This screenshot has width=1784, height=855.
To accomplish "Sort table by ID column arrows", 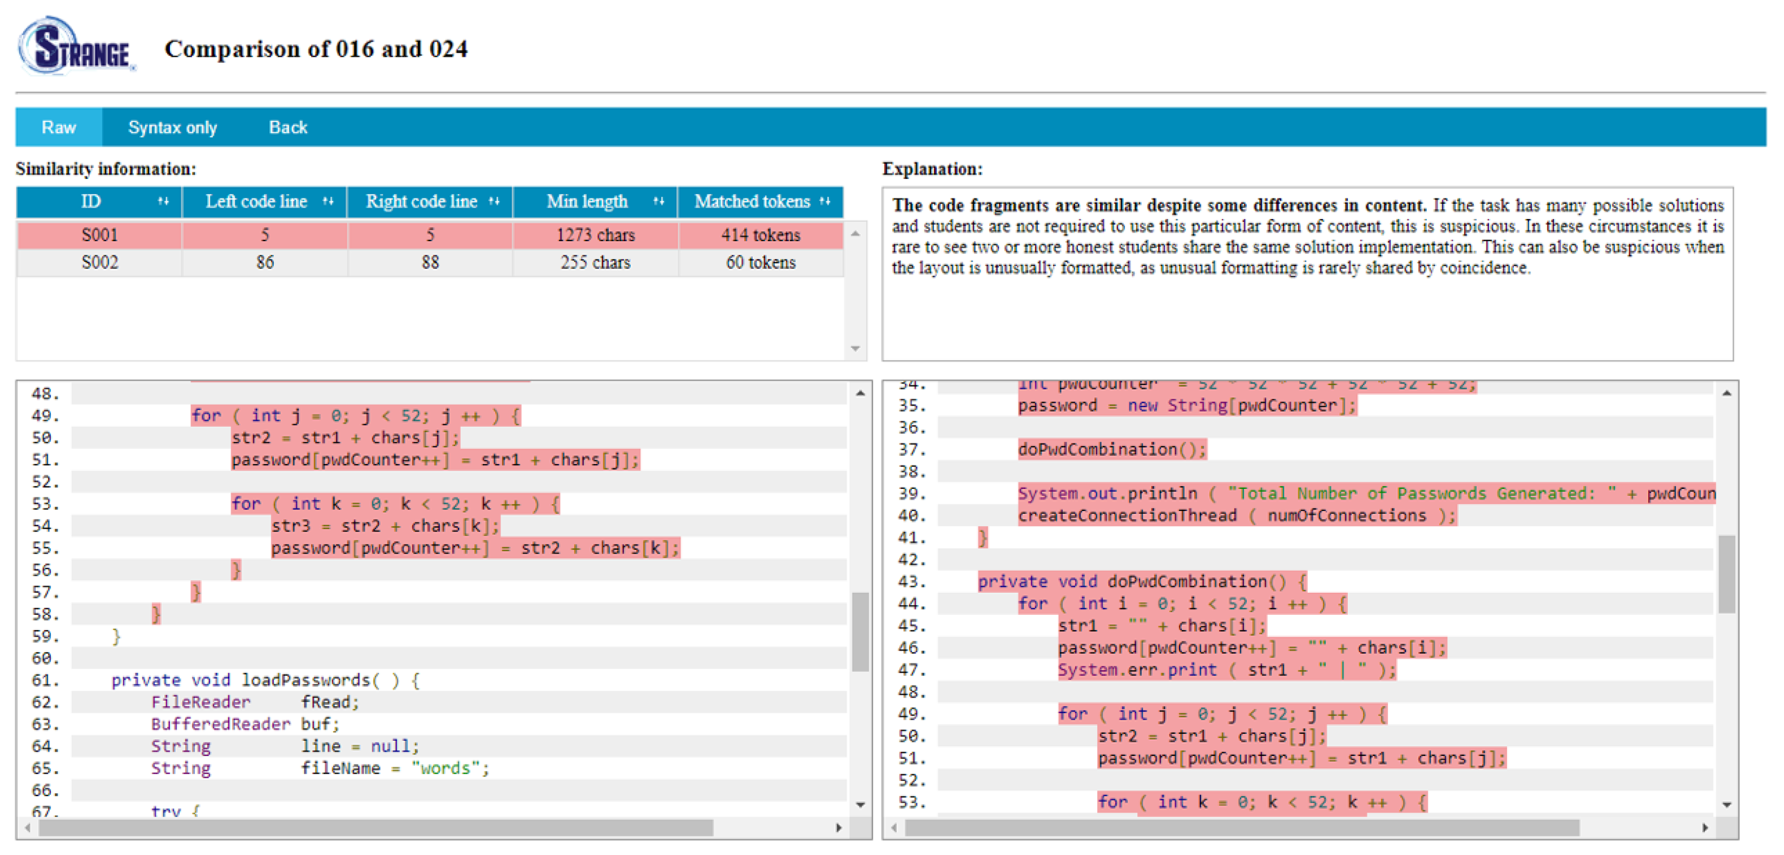I will (x=163, y=202).
